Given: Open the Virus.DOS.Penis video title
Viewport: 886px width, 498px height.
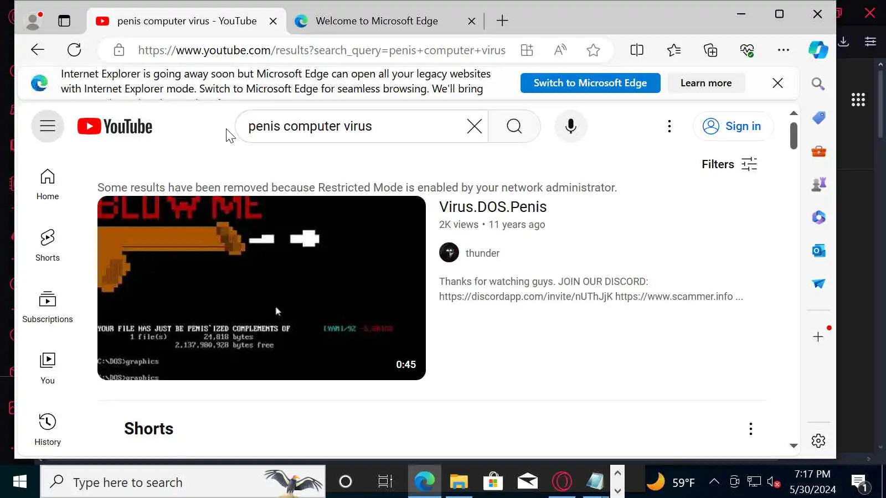Looking at the screenshot, I should pos(493,207).
